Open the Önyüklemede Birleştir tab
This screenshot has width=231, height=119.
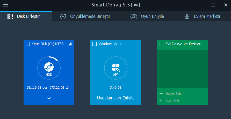pyautogui.click(x=87, y=16)
